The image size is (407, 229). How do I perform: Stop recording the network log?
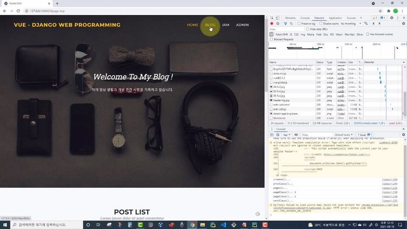point(272,24)
